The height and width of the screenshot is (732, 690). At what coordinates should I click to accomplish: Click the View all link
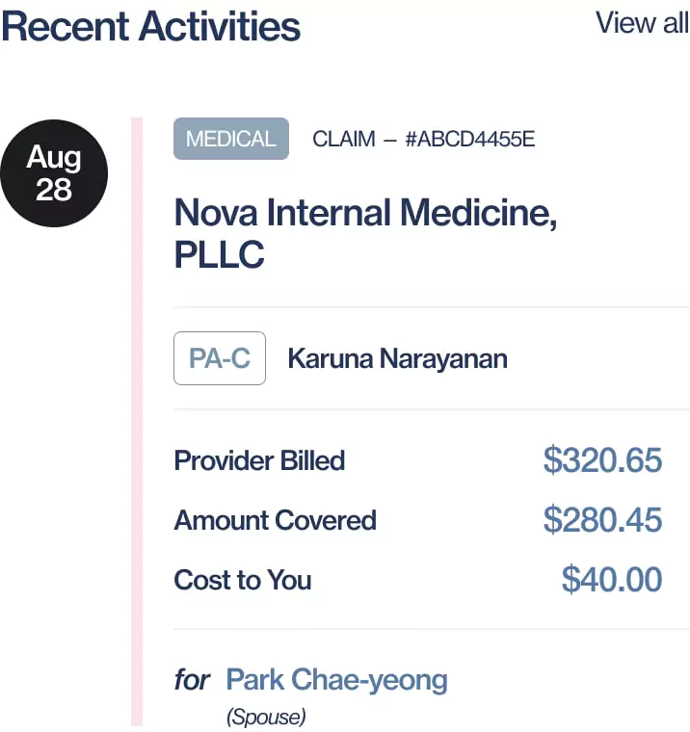click(642, 22)
